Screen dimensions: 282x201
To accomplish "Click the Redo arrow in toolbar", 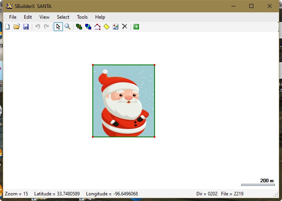I will tap(46, 27).
